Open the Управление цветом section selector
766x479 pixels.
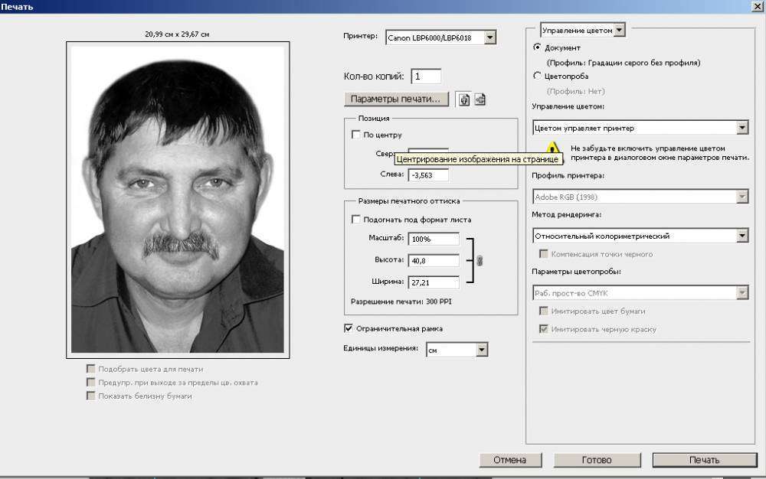pos(620,30)
